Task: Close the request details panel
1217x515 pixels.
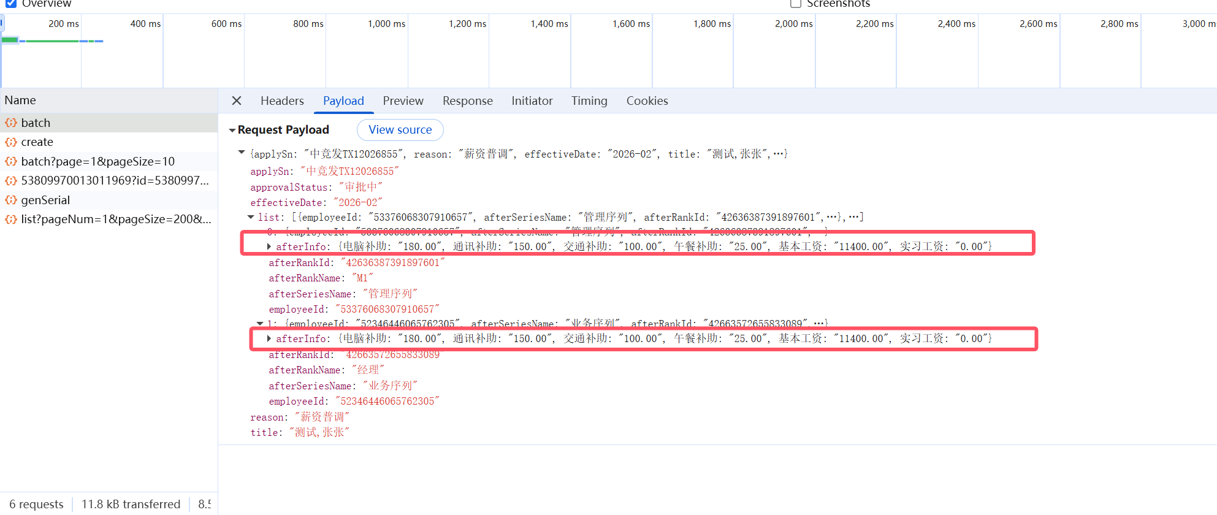Action: tap(237, 101)
